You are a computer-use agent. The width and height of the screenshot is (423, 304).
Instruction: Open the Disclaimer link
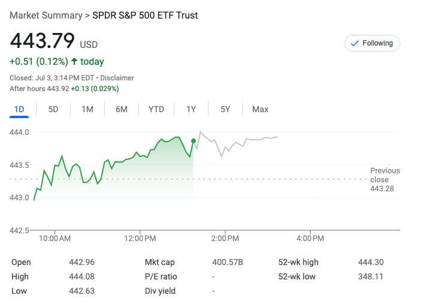(117, 78)
